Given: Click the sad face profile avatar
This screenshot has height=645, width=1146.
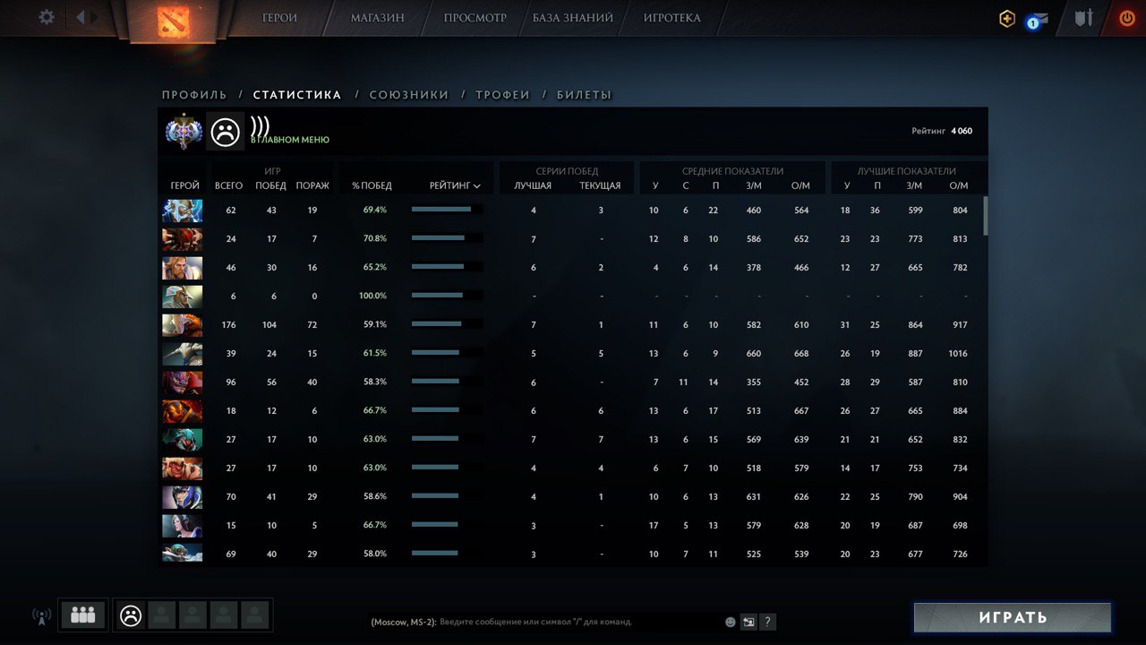Looking at the screenshot, I should pos(225,132).
